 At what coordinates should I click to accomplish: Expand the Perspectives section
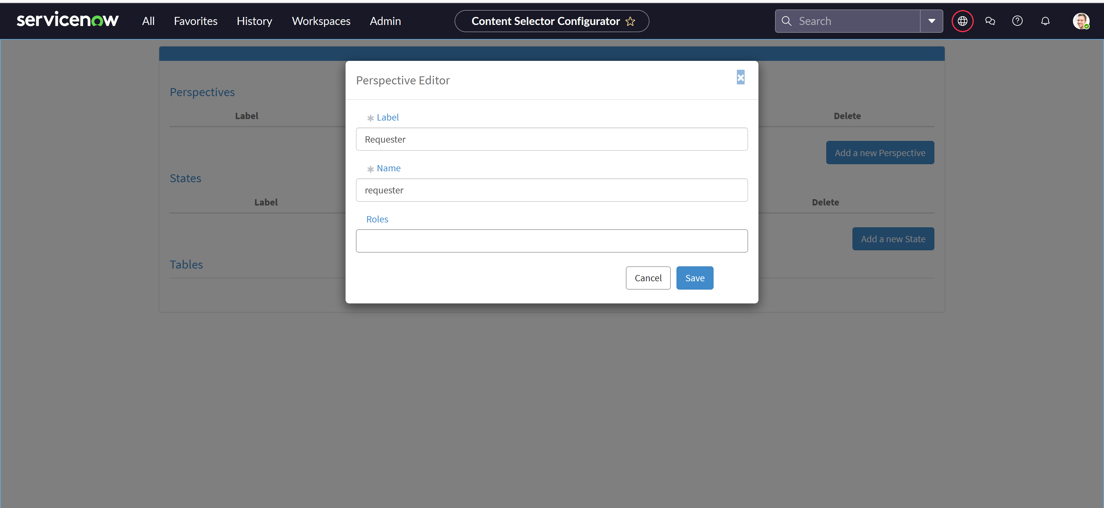pyautogui.click(x=202, y=92)
